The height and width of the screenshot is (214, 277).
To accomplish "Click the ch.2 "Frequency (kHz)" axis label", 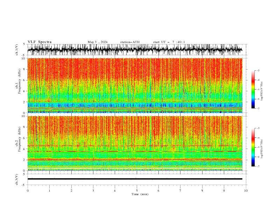I will coord(20,139).
